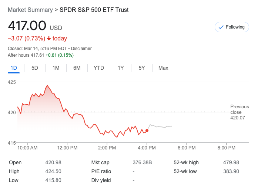This screenshot has height=188, width=258.
Task: Click the Previous close 420.07 label
Action: click(236, 112)
